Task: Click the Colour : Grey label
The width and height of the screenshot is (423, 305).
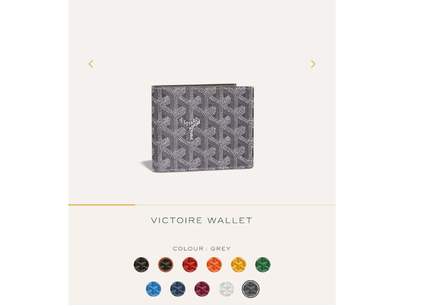Action: pyautogui.click(x=202, y=248)
